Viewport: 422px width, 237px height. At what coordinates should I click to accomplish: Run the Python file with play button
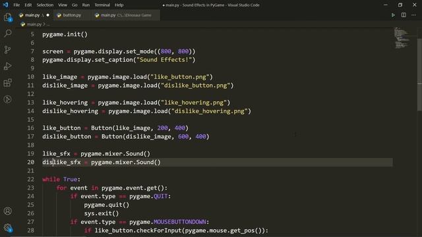point(393,15)
